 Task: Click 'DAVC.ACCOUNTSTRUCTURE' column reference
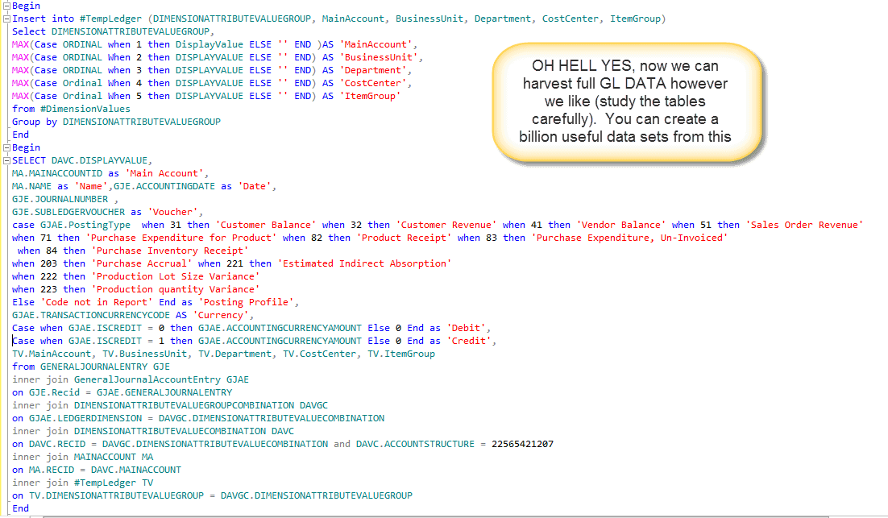click(x=415, y=444)
